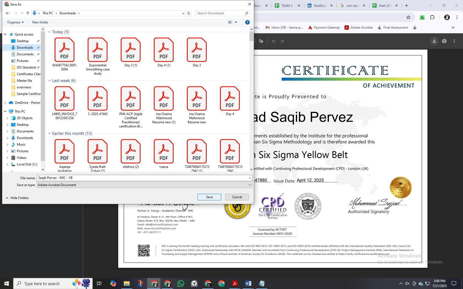Open the Save as type dropdown
Image resolution: width=463 pixels, height=289 pixels.
pos(144,185)
